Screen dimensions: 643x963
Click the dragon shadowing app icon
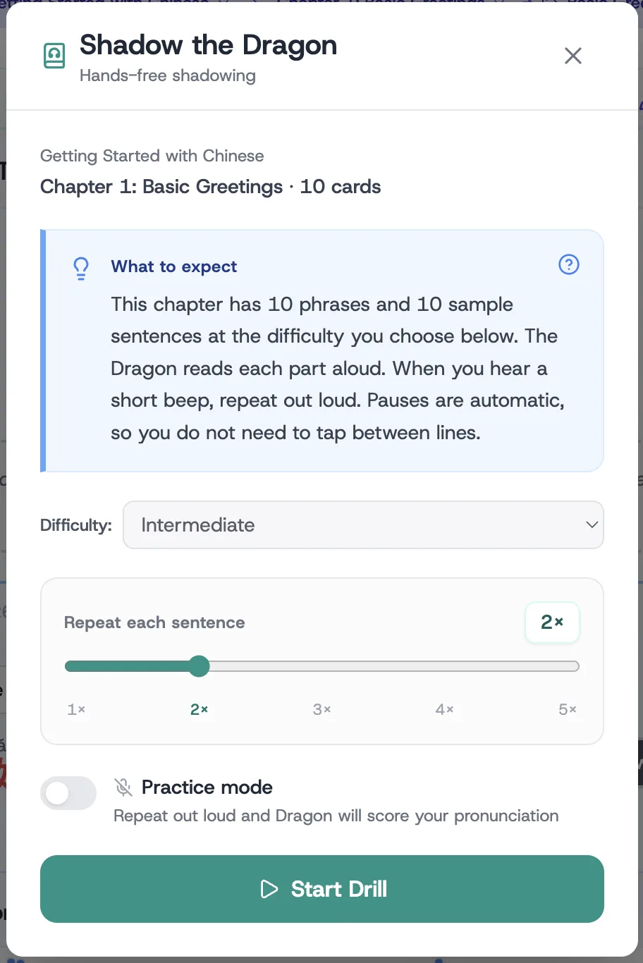coord(54,55)
